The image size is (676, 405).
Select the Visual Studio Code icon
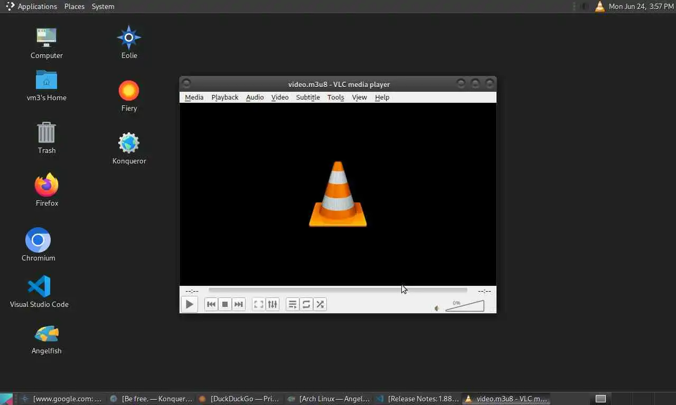point(39,291)
